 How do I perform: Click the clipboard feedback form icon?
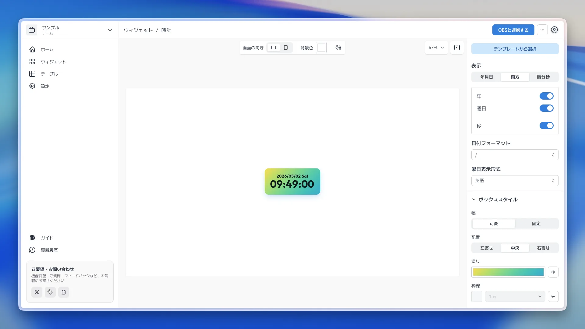pos(64,292)
